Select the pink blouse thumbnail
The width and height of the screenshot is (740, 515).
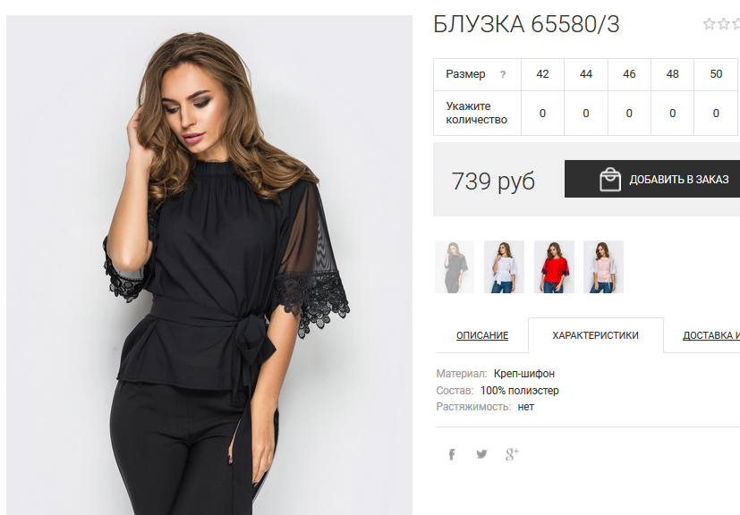pyautogui.click(x=604, y=267)
